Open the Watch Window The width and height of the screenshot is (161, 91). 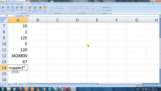point(93,9)
